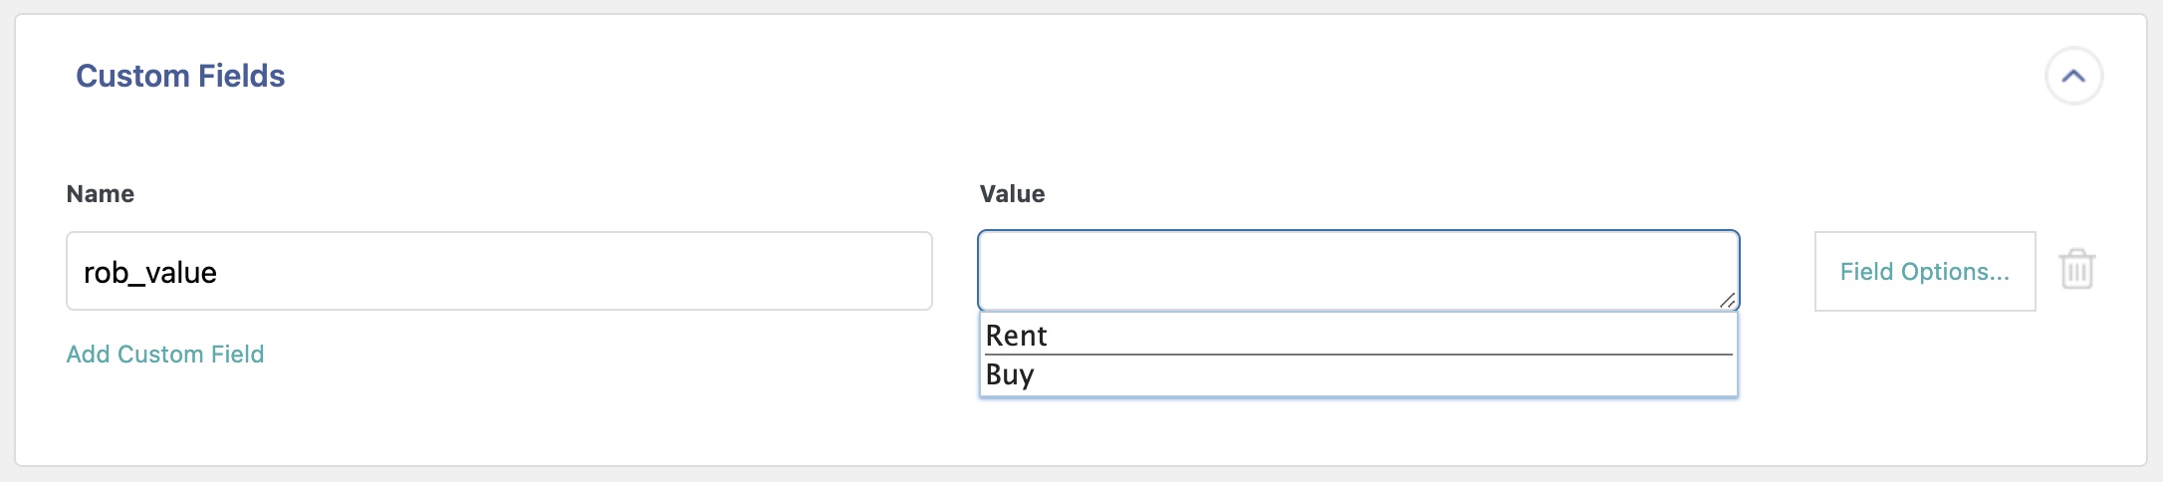Click the Add Custom Field link

coord(165,355)
